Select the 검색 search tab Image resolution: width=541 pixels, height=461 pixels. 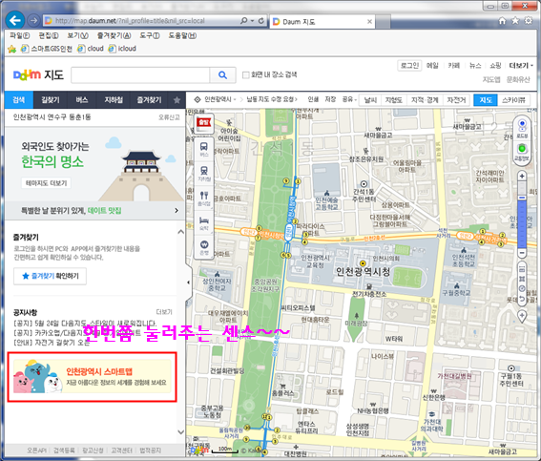(x=19, y=100)
